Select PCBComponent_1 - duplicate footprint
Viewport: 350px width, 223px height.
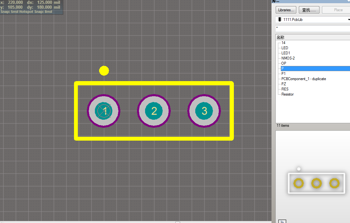click(304, 79)
